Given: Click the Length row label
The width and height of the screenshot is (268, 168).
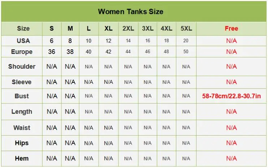Looking at the screenshot, I should point(22,112).
